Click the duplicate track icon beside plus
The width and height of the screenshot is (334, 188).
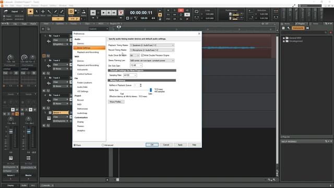tap(49, 29)
